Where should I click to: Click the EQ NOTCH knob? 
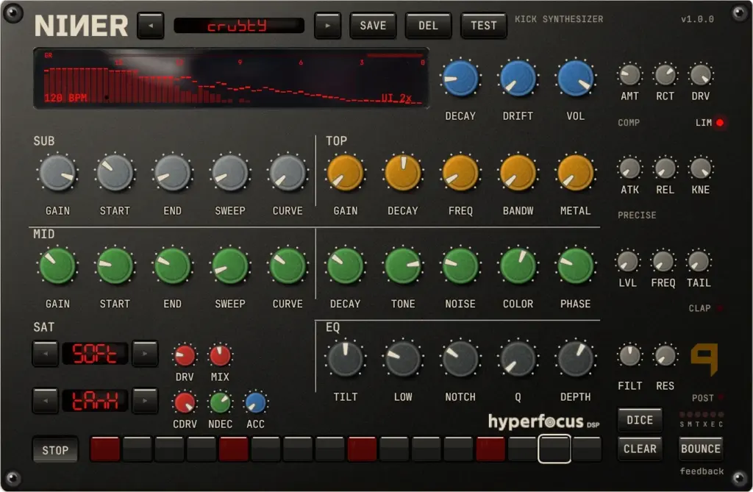coord(460,360)
